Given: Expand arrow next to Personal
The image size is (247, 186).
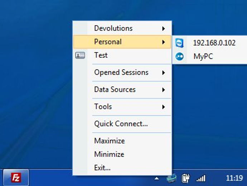Looking at the screenshot, I should tap(164, 42).
